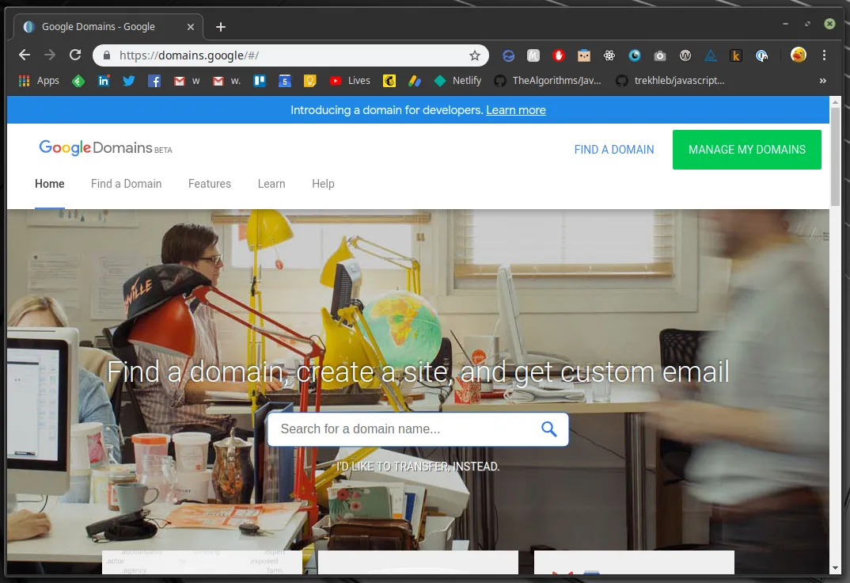Open the Facebook bookmark icon
The image size is (850, 583).
click(154, 80)
